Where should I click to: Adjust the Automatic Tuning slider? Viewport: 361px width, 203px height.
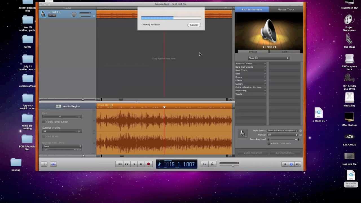click(62, 131)
